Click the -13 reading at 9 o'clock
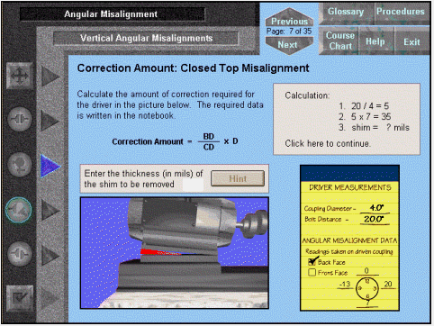This screenshot has width=434, height=326. click(x=345, y=284)
